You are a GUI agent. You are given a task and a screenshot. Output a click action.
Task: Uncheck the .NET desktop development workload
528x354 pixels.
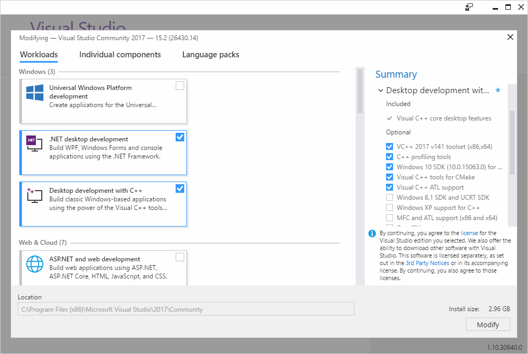pyautogui.click(x=180, y=137)
